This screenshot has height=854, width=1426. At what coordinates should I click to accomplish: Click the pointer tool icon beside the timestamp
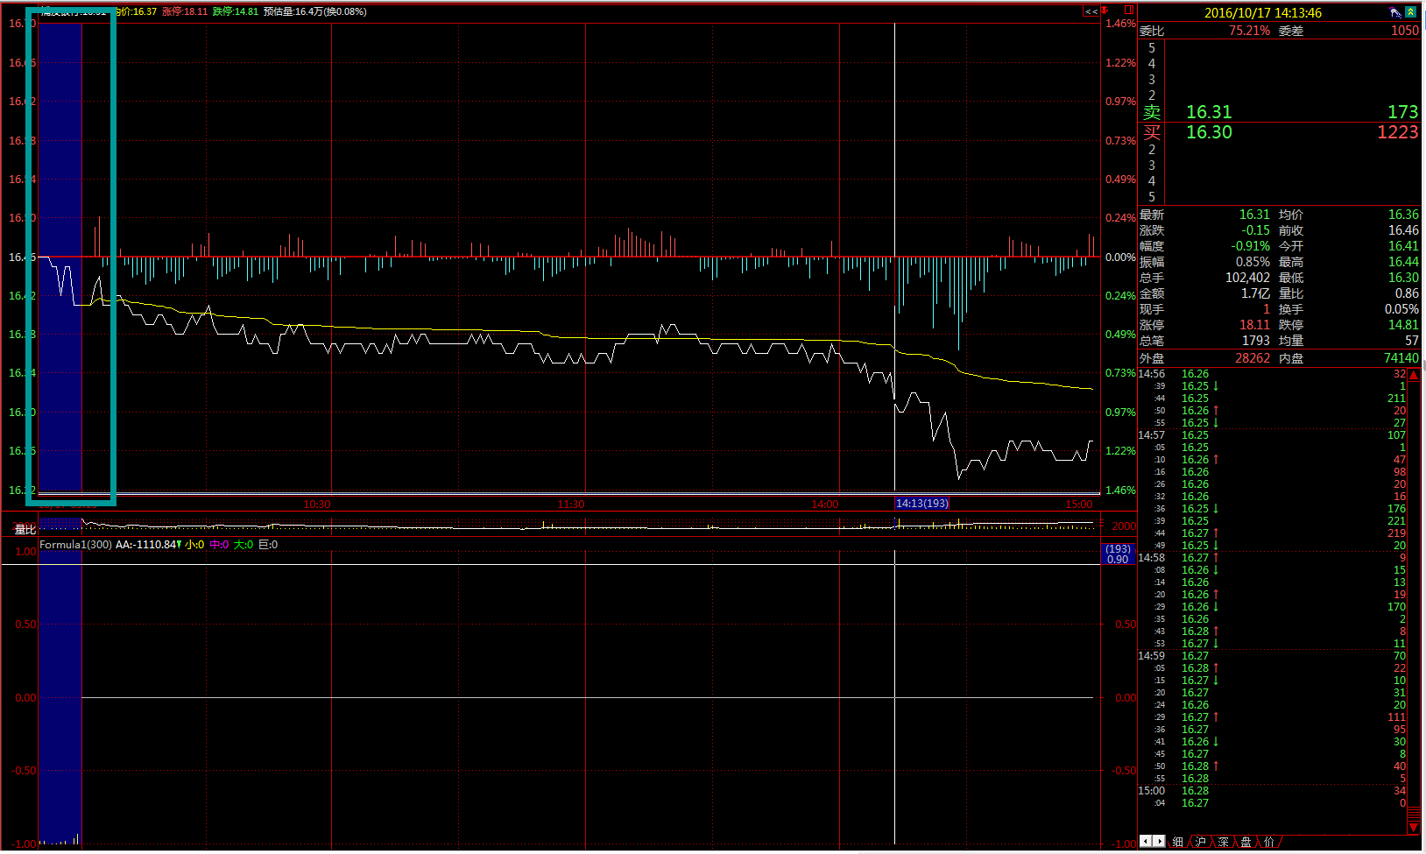click(x=1395, y=12)
